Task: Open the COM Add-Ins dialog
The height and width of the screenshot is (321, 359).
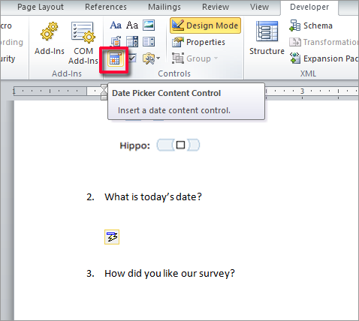Action: pos(83,43)
